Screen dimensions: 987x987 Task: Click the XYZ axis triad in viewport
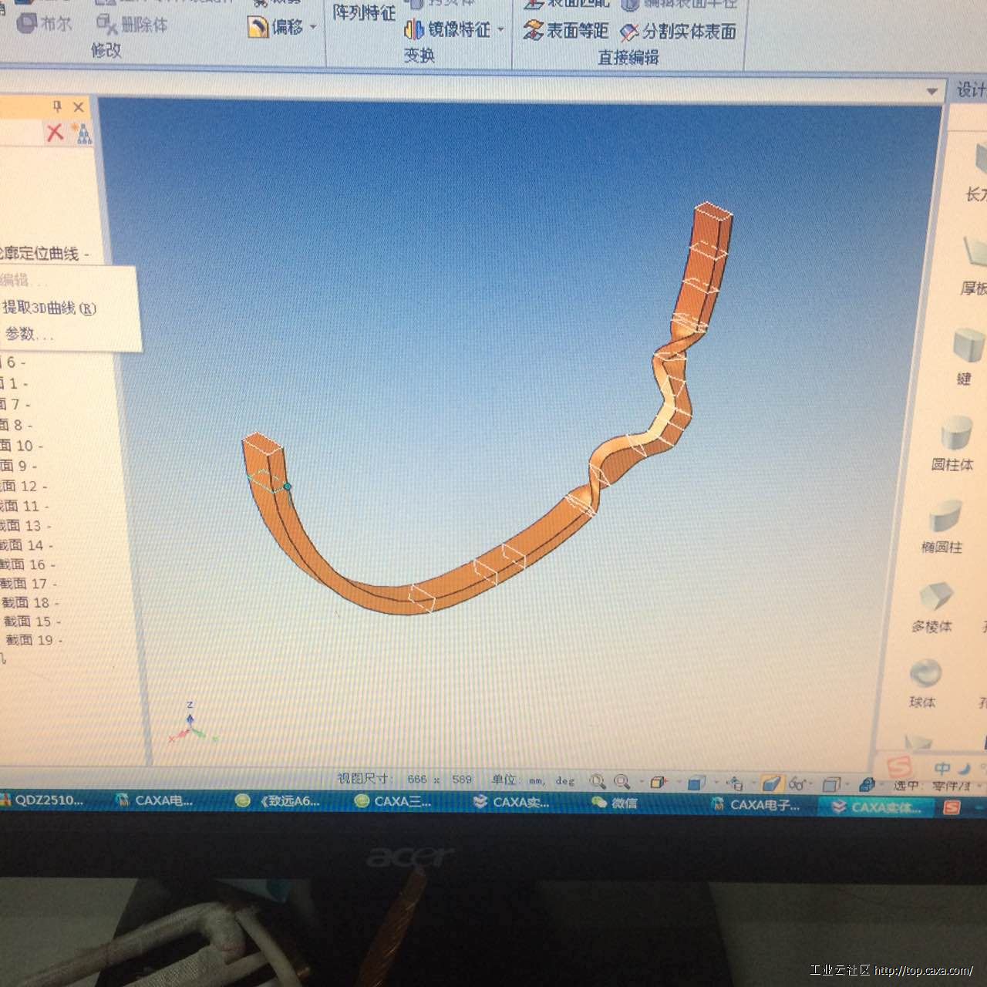coord(190,724)
